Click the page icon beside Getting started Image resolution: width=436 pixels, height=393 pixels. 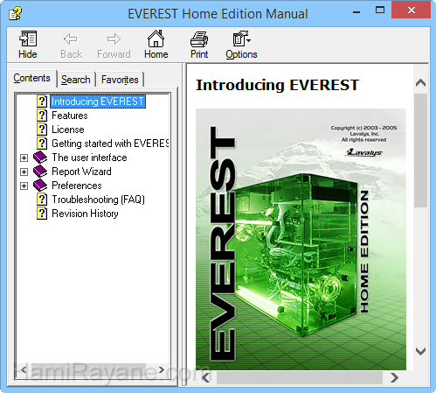pyautogui.click(x=42, y=144)
